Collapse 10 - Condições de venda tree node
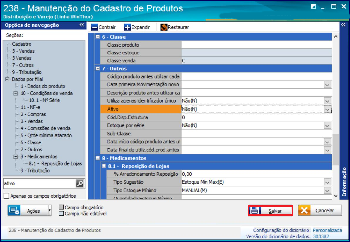 click(x=16, y=93)
